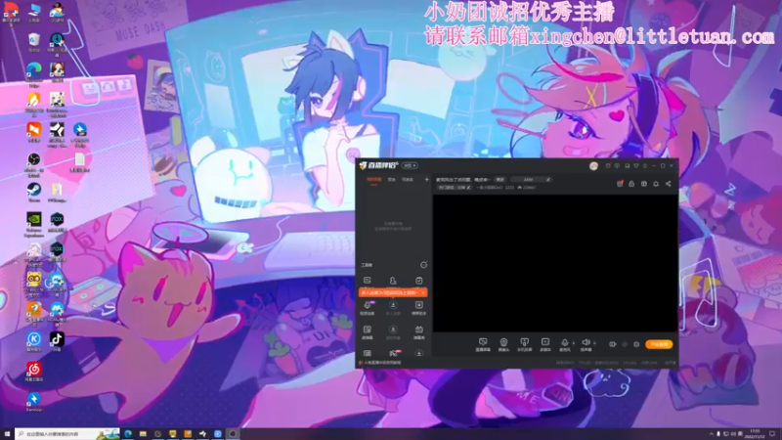Open live companion settings gear
Viewport: 782px width, 440px height.
636,344
